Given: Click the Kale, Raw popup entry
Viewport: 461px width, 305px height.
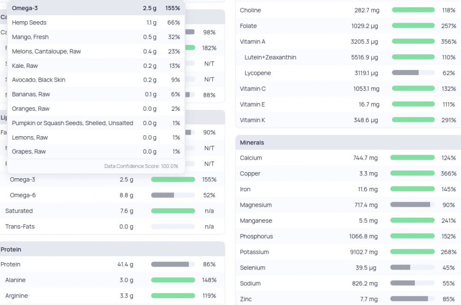Looking at the screenshot, I should pyautogui.click(x=25, y=66).
